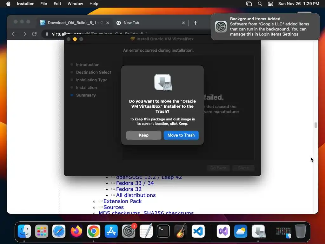Screen dimensions: 325x244
Task: Open the Sources link
Action: tap(113, 207)
